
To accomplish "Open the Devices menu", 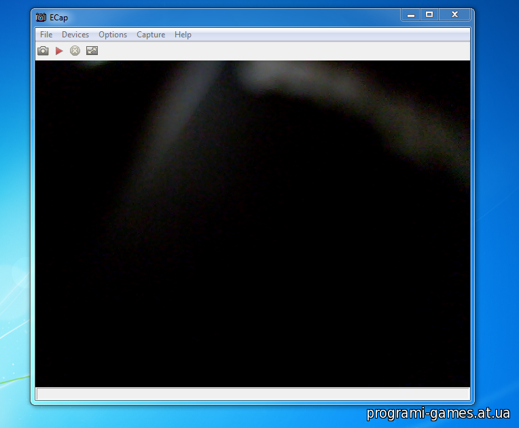I will point(75,35).
